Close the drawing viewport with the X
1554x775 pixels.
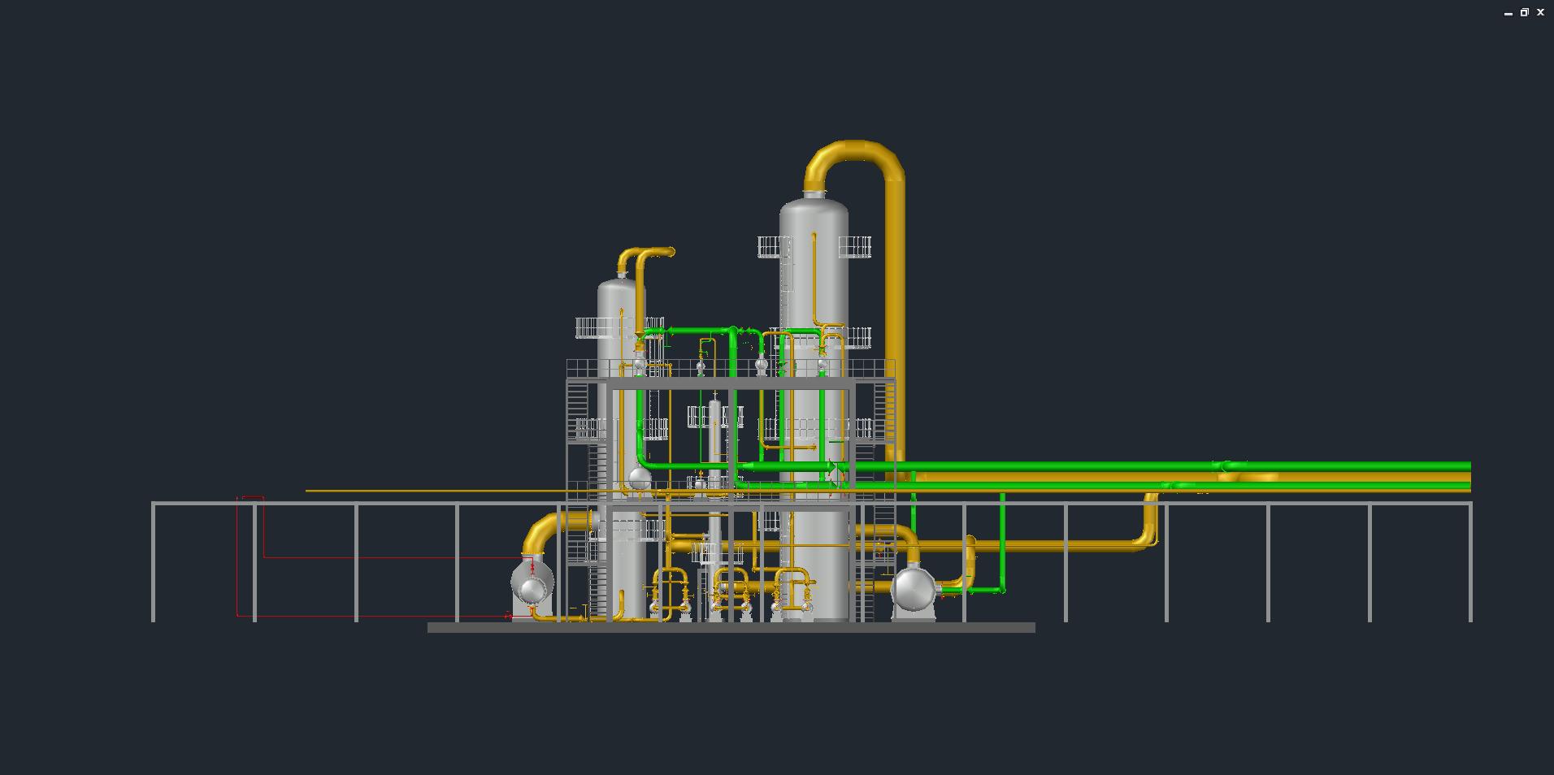pos(1540,12)
